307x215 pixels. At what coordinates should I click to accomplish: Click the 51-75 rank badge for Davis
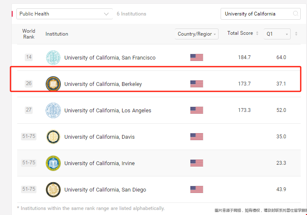pos(29,136)
